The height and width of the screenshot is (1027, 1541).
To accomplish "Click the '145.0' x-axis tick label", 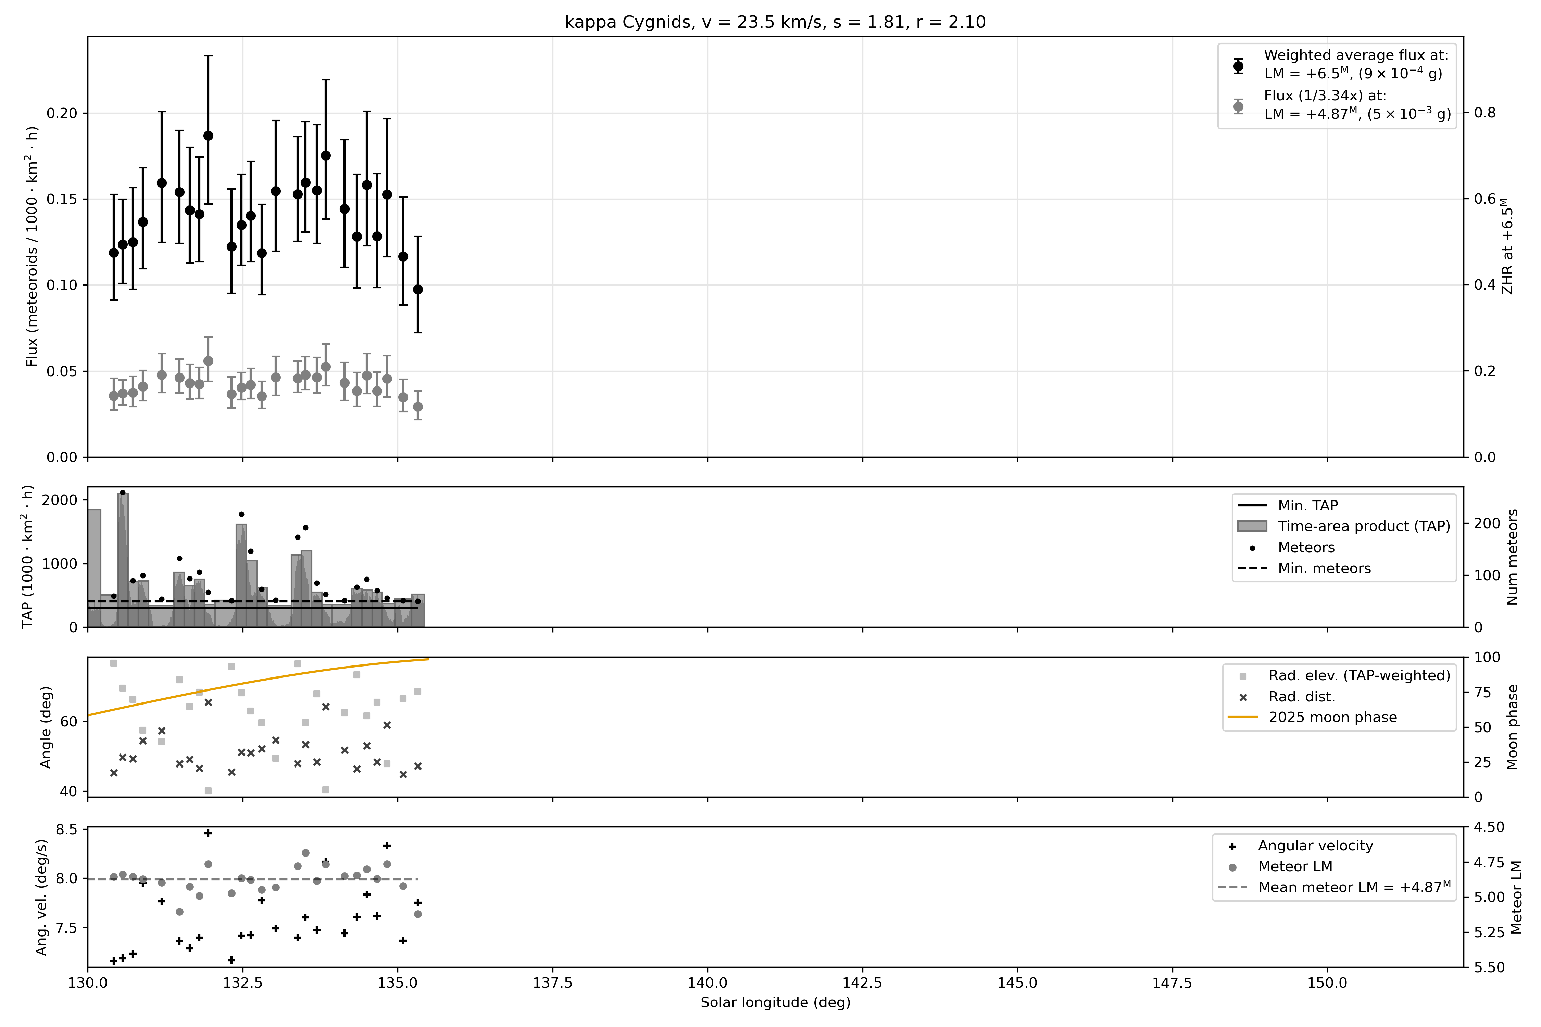I will (x=1017, y=983).
